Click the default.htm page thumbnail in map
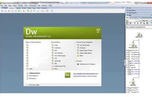Viewport: 152px width, 97px height. tap(139, 34)
